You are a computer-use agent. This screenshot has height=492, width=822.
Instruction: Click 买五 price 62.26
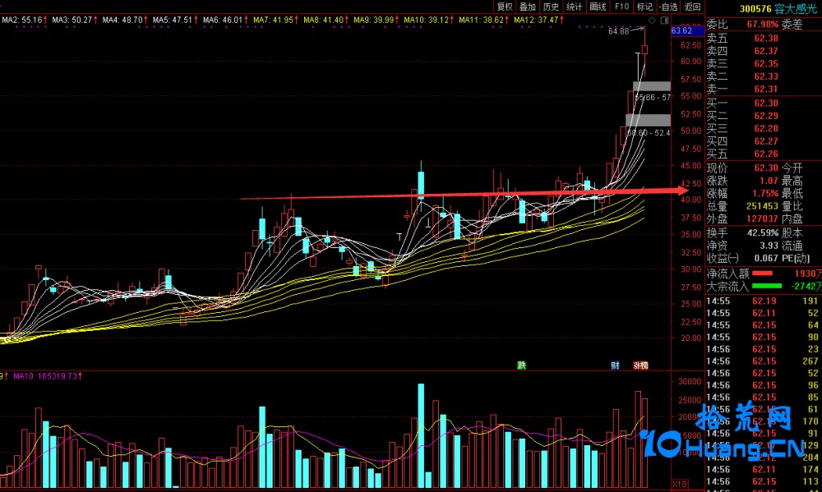[x=766, y=154]
